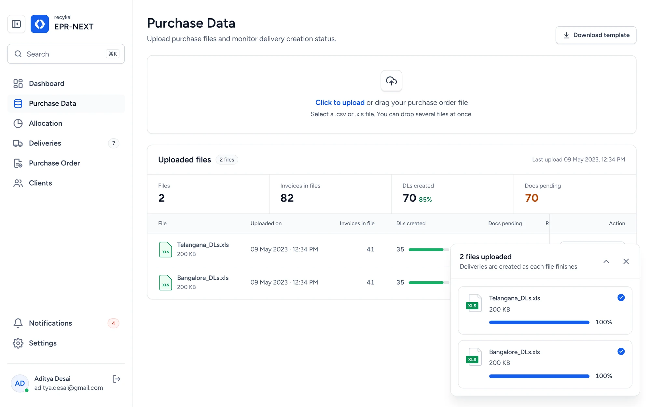Screen dimensions: 651x407
Task: Click the cloud upload icon
Action: (391, 81)
